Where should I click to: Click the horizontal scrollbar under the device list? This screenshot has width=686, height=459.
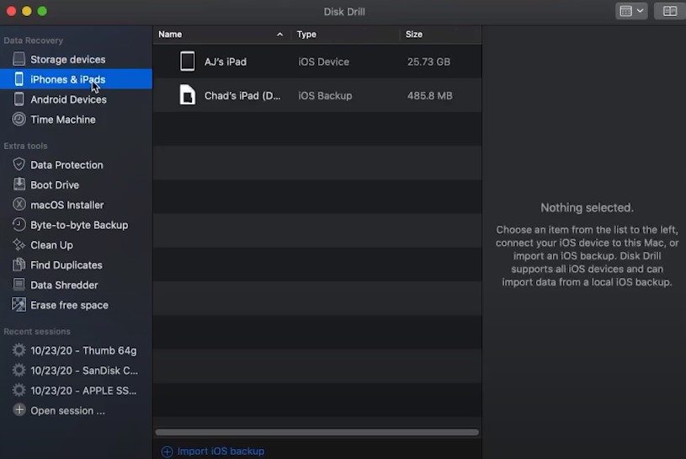pyautogui.click(x=316, y=432)
